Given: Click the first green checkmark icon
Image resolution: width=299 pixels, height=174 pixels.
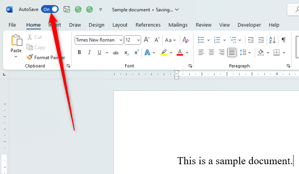Looking at the screenshot, I should click(x=78, y=9).
